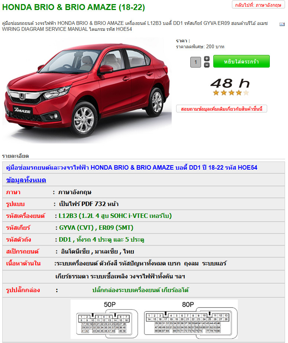This screenshot has height=343, width=288.
Task: Add item to cart with green button
Action: 241,62
